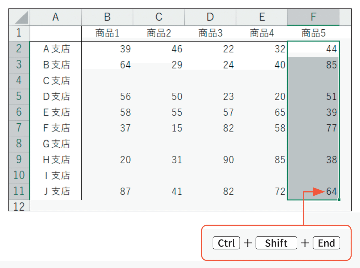Viewport: 360px width, 268px height.
Task: Select cell F2 with value 44
Action: (313, 49)
